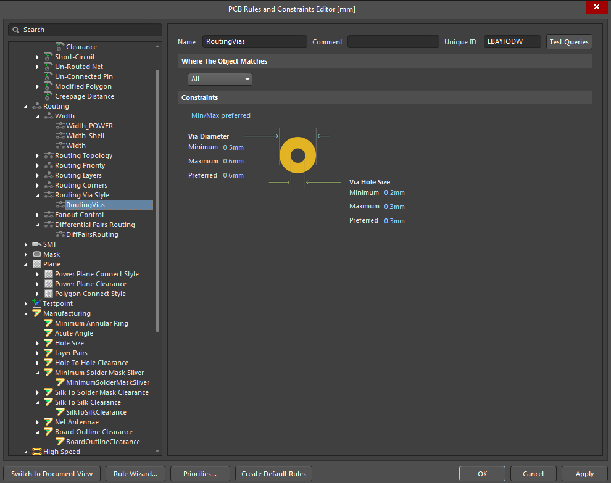
Task: Click inside the Comment input field
Action: point(393,42)
